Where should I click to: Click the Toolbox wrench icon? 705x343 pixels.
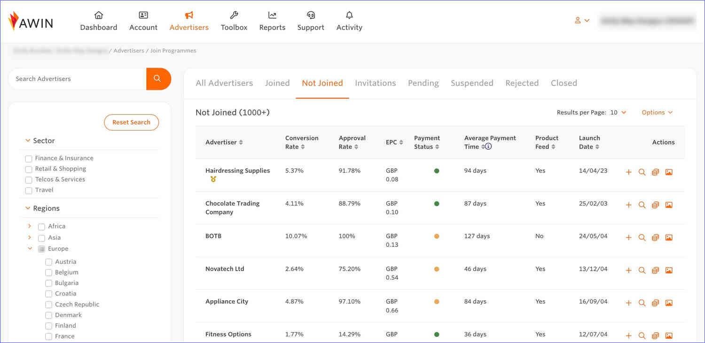[234, 15]
